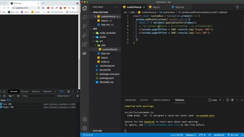Open DevTools settings gear

coord(69,91)
